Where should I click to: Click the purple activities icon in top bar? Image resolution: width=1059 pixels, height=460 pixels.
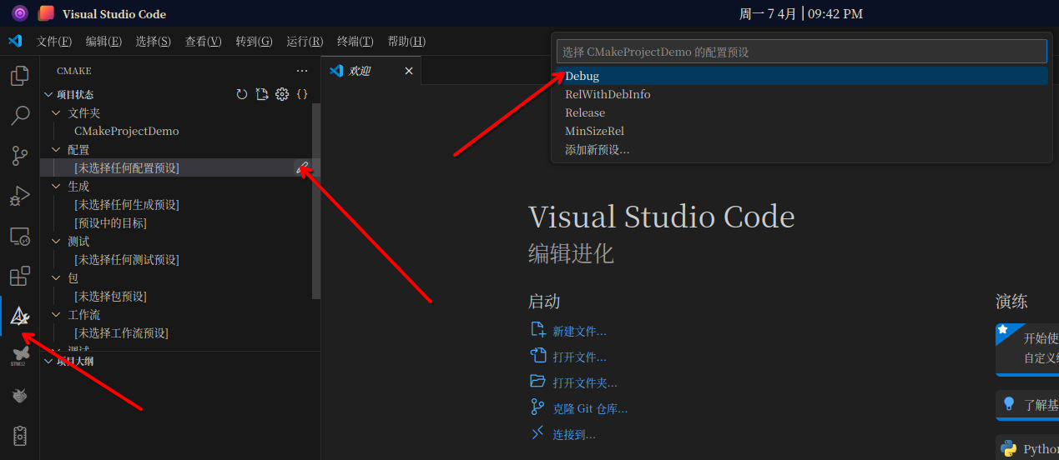(x=20, y=13)
